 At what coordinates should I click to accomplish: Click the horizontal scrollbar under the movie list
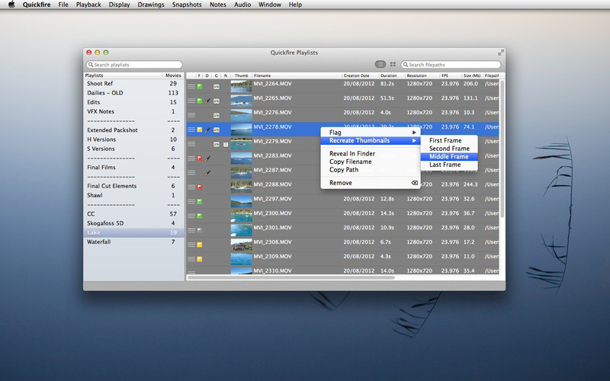(291, 277)
